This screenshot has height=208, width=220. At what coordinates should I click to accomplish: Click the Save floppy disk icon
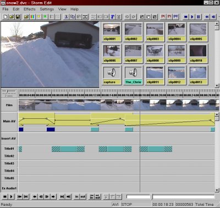pos(18,17)
